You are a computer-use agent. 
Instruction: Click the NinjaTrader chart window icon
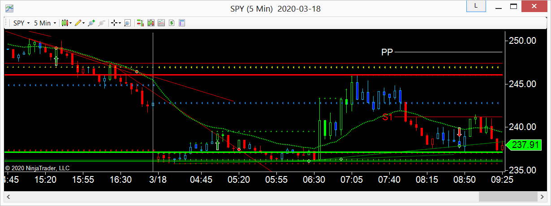(x=9, y=8)
